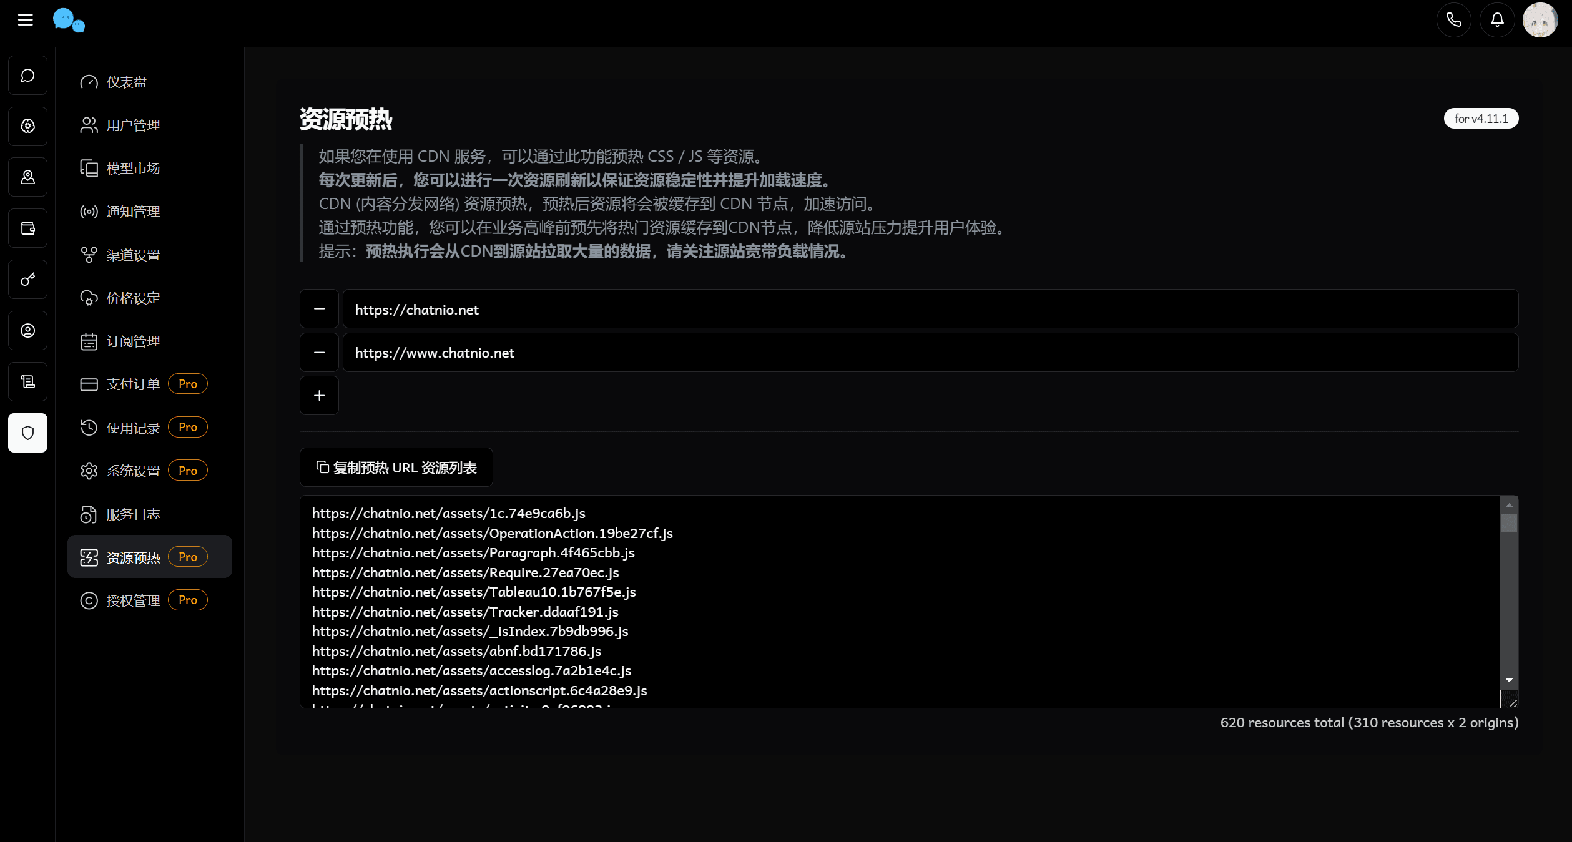Click the phone contact icon
This screenshot has width=1572, height=842.
click(x=1453, y=20)
